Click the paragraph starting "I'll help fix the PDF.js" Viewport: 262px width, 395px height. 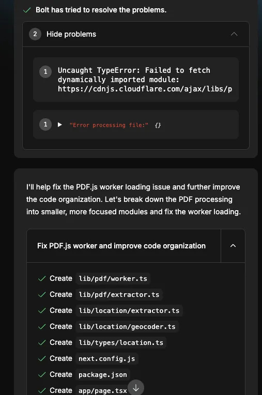tap(133, 199)
